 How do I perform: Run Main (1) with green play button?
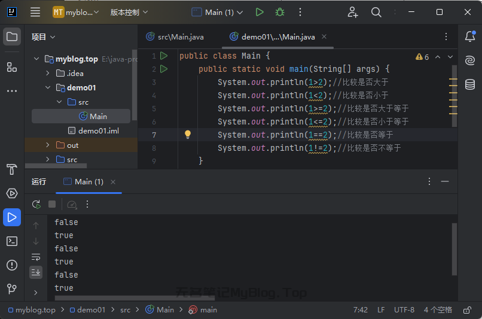click(x=260, y=13)
